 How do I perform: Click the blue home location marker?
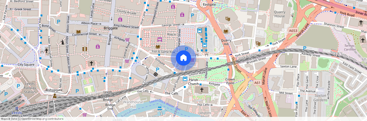183,58
